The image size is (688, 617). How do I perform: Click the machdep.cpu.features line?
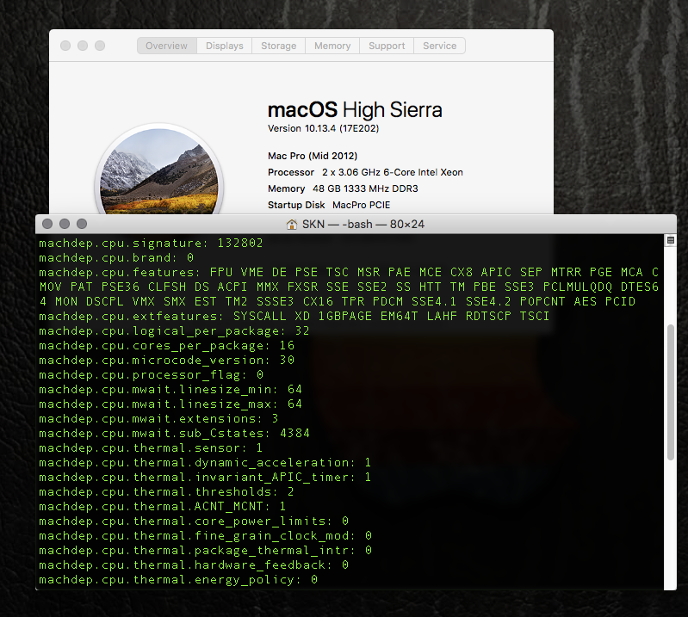click(x=349, y=287)
